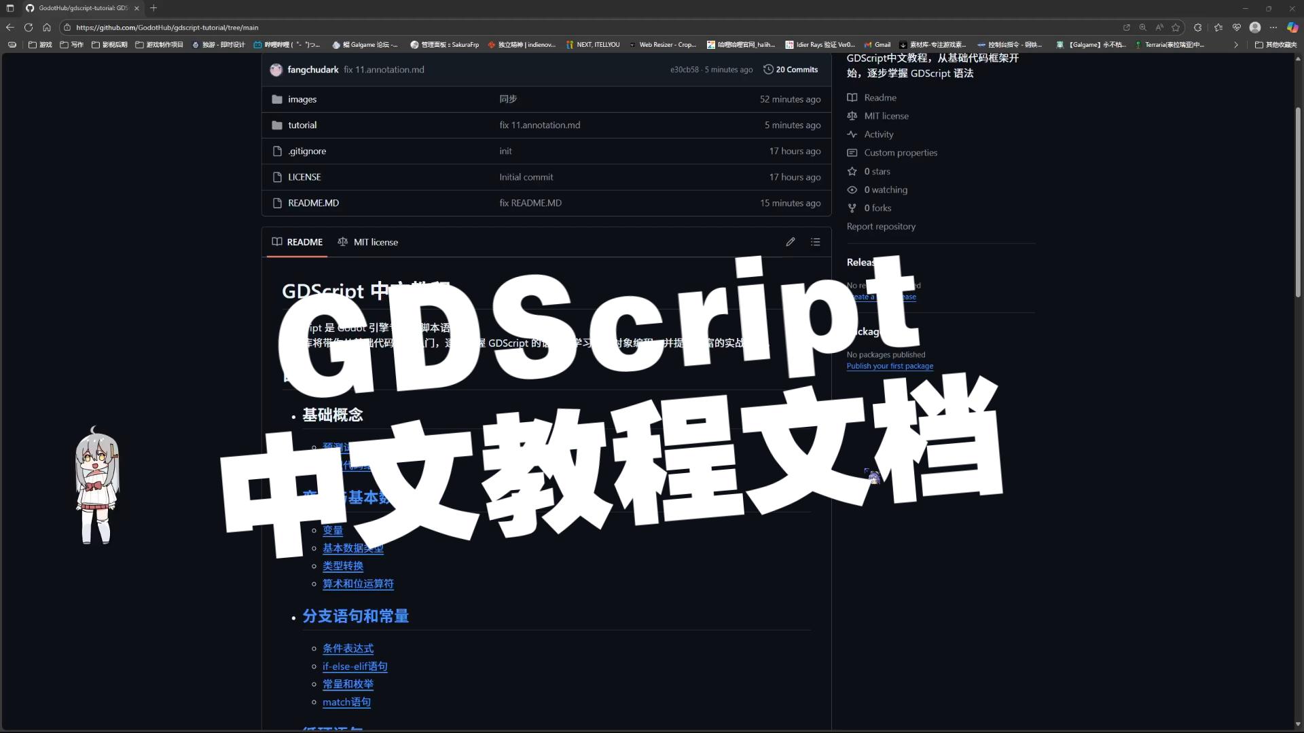Open the 算术和位运算符 tutorial link
1304x733 pixels.
tap(358, 583)
